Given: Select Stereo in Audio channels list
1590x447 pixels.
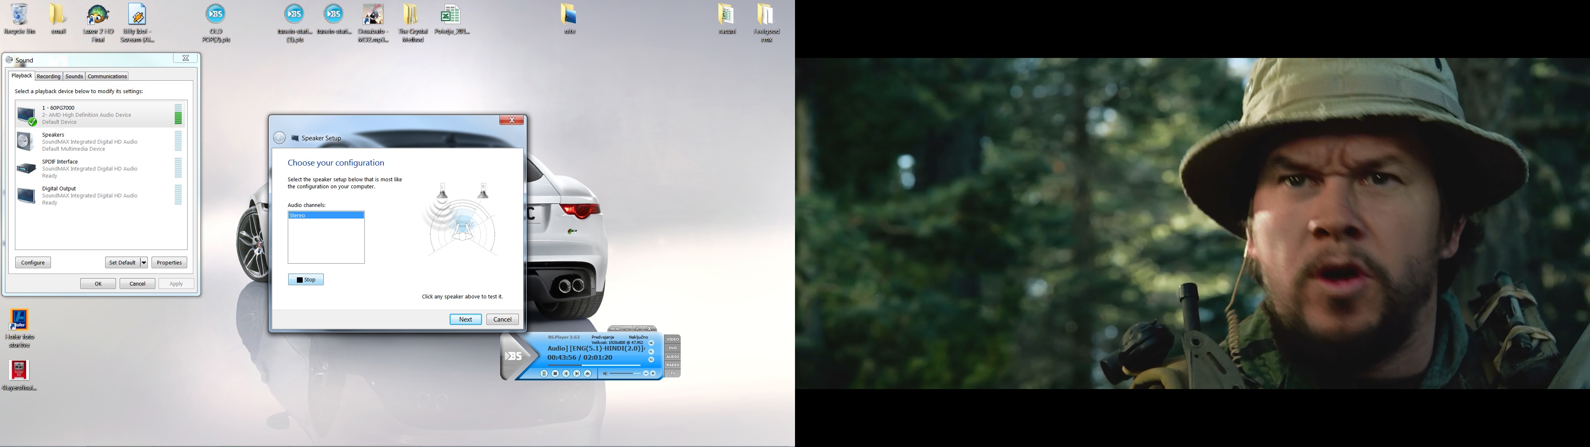Looking at the screenshot, I should (326, 216).
